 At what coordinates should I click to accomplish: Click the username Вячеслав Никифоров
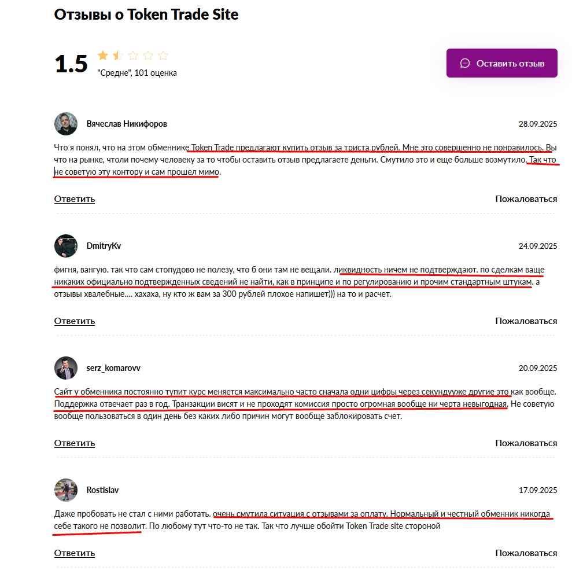coord(127,124)
